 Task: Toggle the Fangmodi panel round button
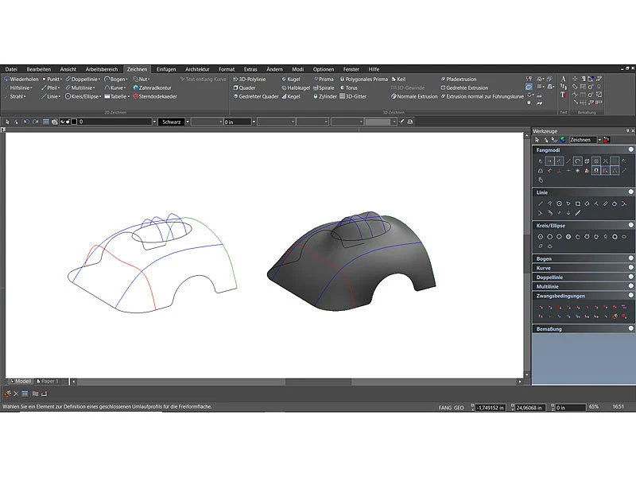coord(630,149)
